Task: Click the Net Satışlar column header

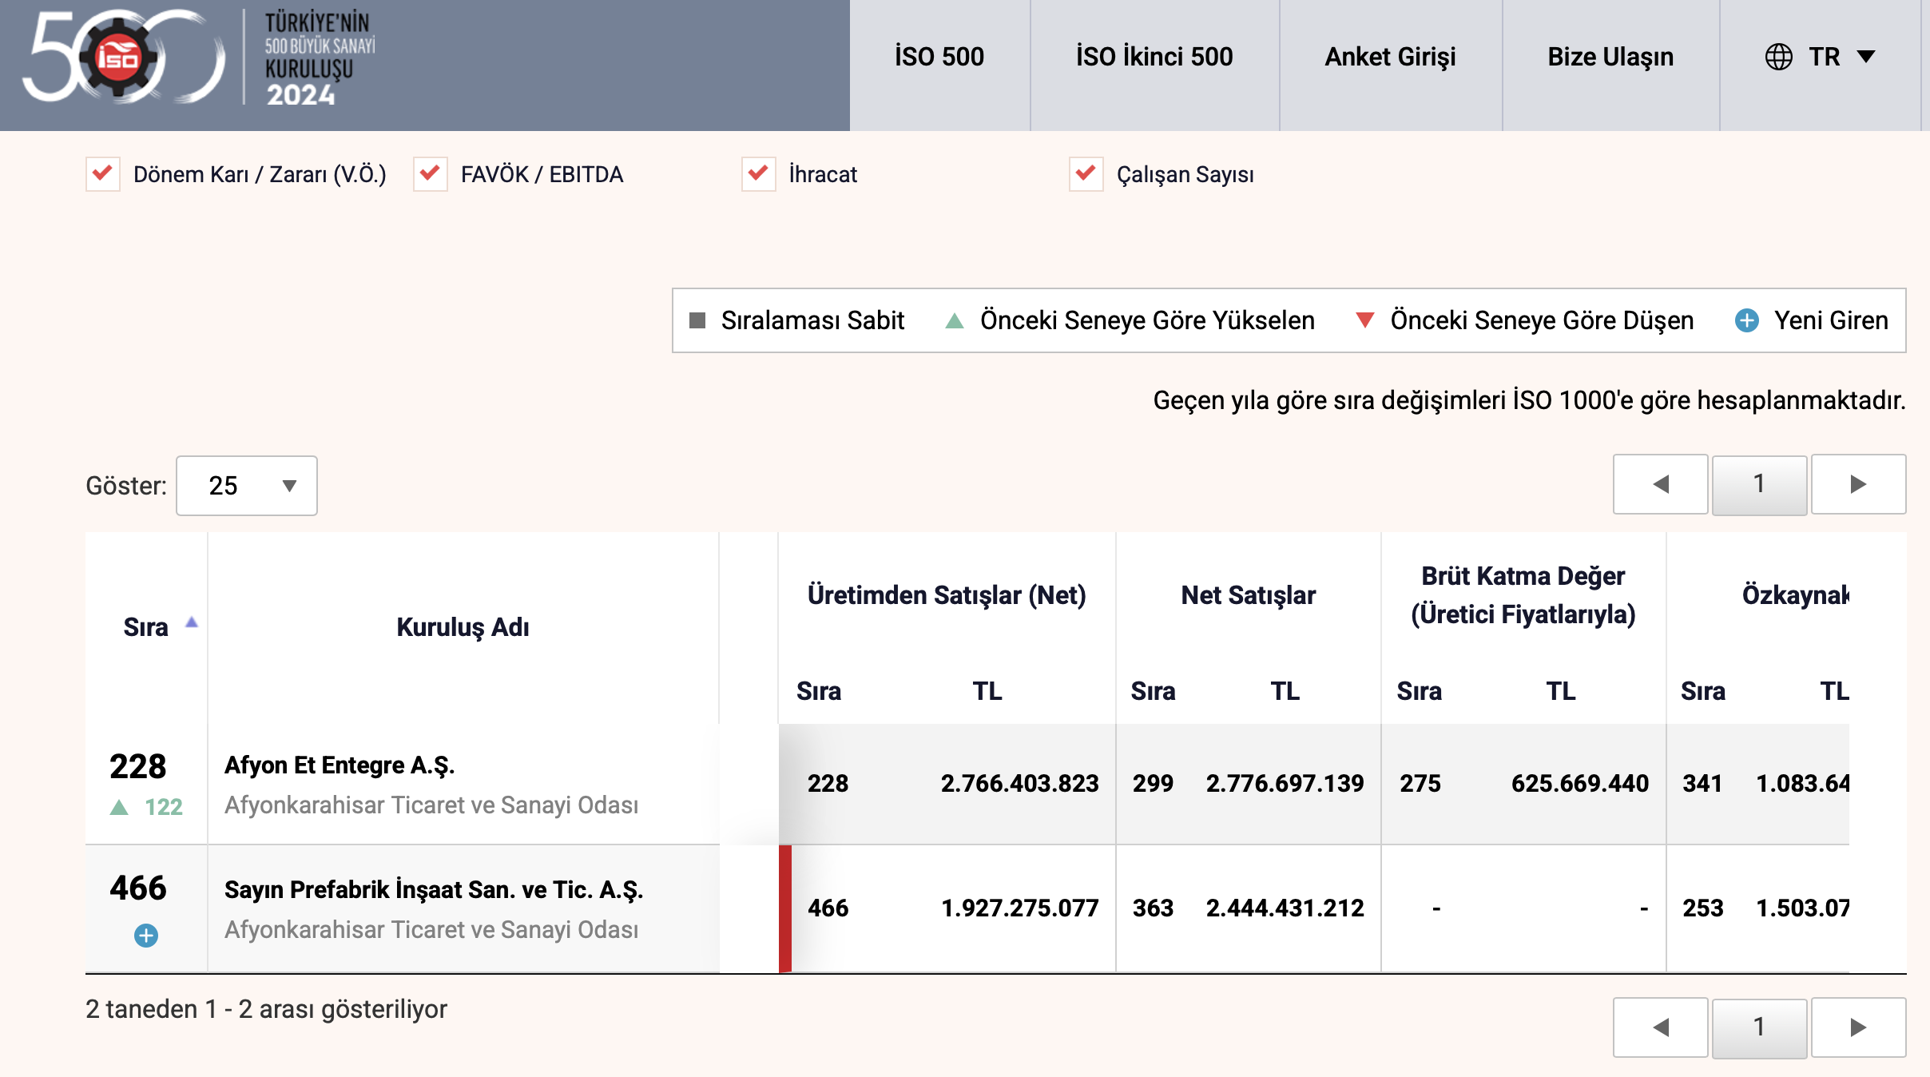Action: 1249,595
